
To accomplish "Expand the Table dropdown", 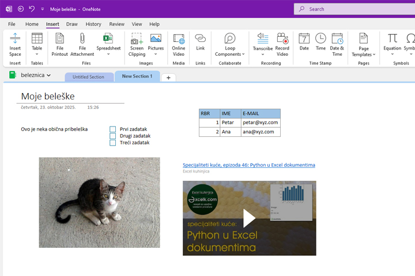I will (37, 55).
